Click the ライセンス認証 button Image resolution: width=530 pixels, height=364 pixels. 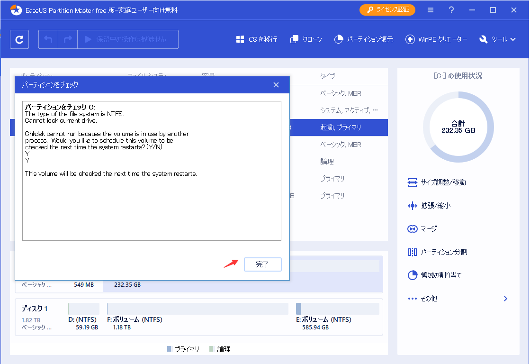[387, 10]
